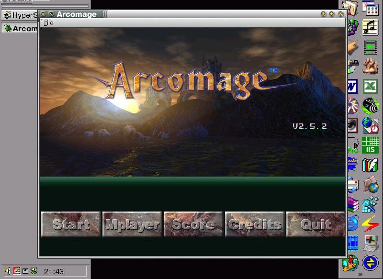Click the speaker volume tray icon
The width and height of the screenshot is (383, 279).
[x=7, y=271]
